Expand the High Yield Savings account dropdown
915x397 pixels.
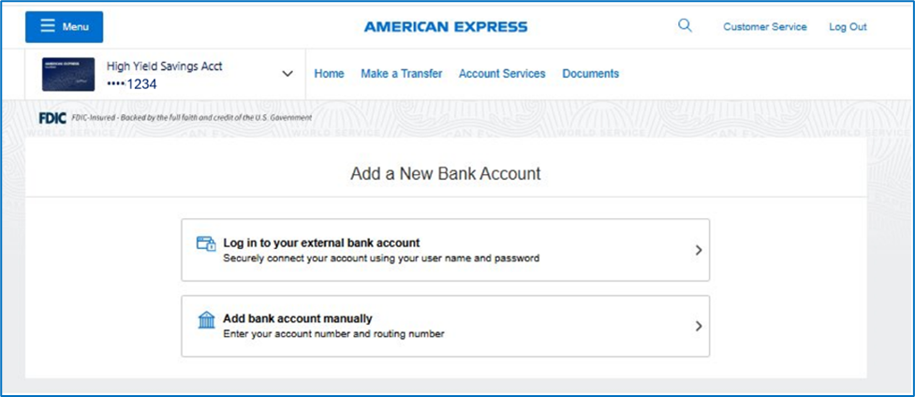click(x=288, y=74)
